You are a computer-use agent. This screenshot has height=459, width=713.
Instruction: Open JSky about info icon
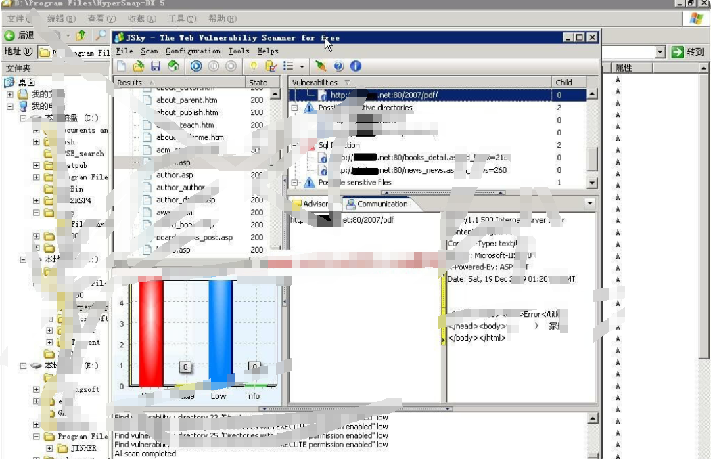[x=356, y=66]
